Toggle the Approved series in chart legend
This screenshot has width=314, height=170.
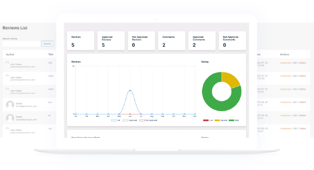130,120
